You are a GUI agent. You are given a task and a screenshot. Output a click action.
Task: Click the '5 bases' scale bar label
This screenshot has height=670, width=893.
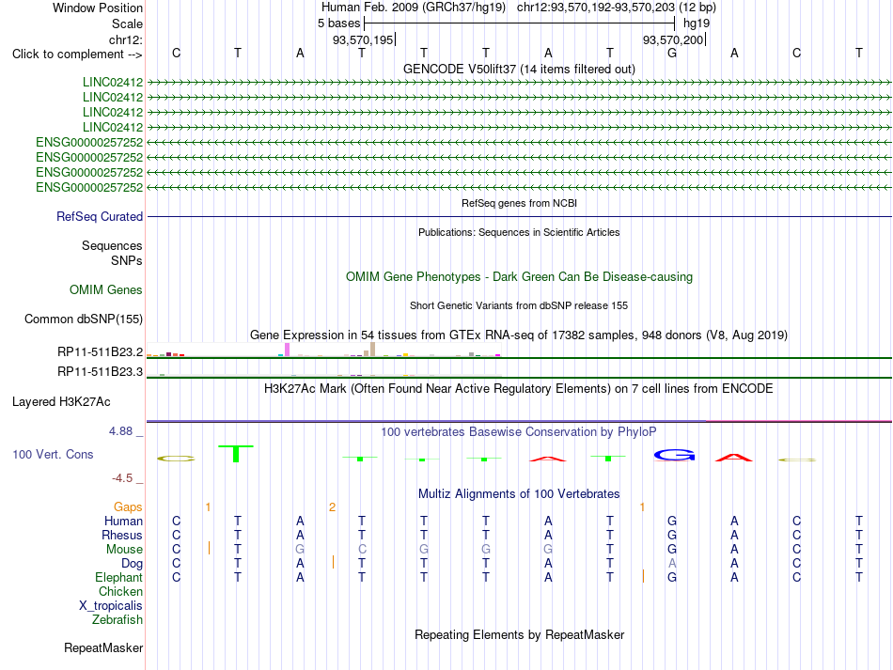pyautogui.click(x=338, y=23)
